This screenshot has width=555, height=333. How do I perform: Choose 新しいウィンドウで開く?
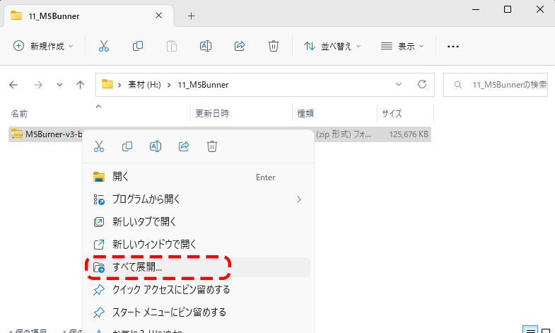point(197,245)
